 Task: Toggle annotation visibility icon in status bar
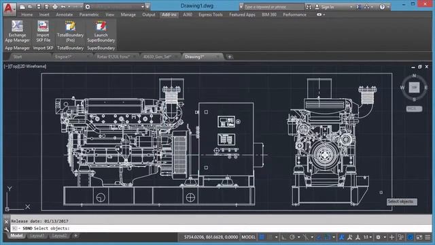pos(342,238)
